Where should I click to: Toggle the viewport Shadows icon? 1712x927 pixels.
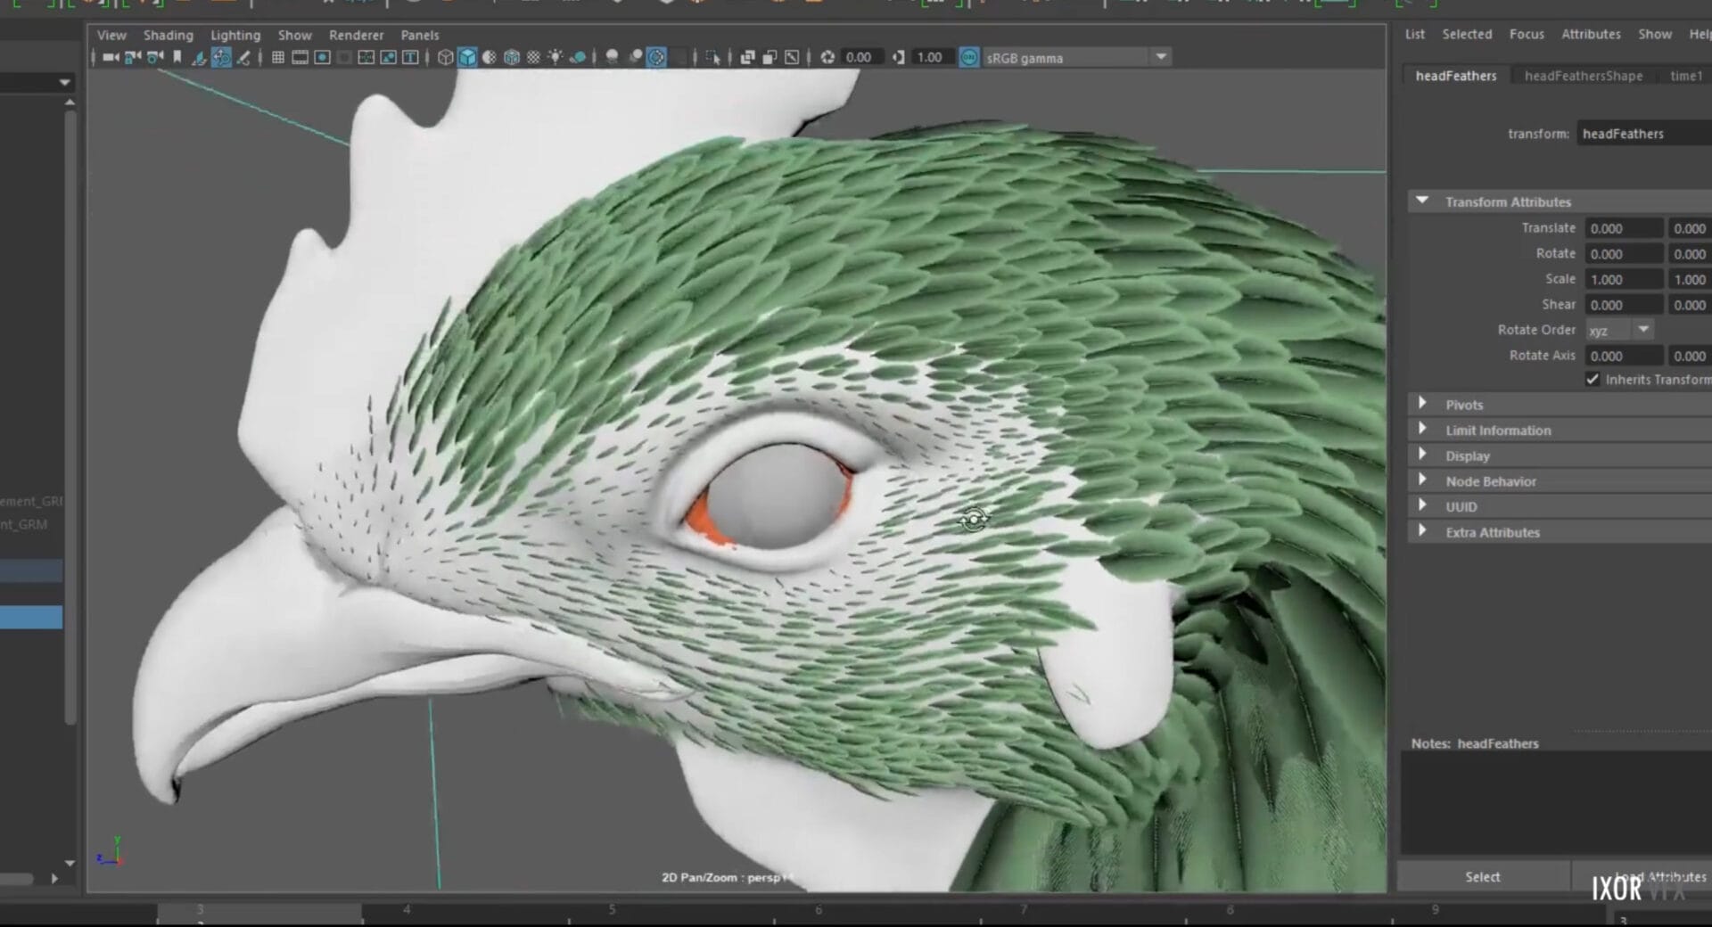(x=578, y=58)
